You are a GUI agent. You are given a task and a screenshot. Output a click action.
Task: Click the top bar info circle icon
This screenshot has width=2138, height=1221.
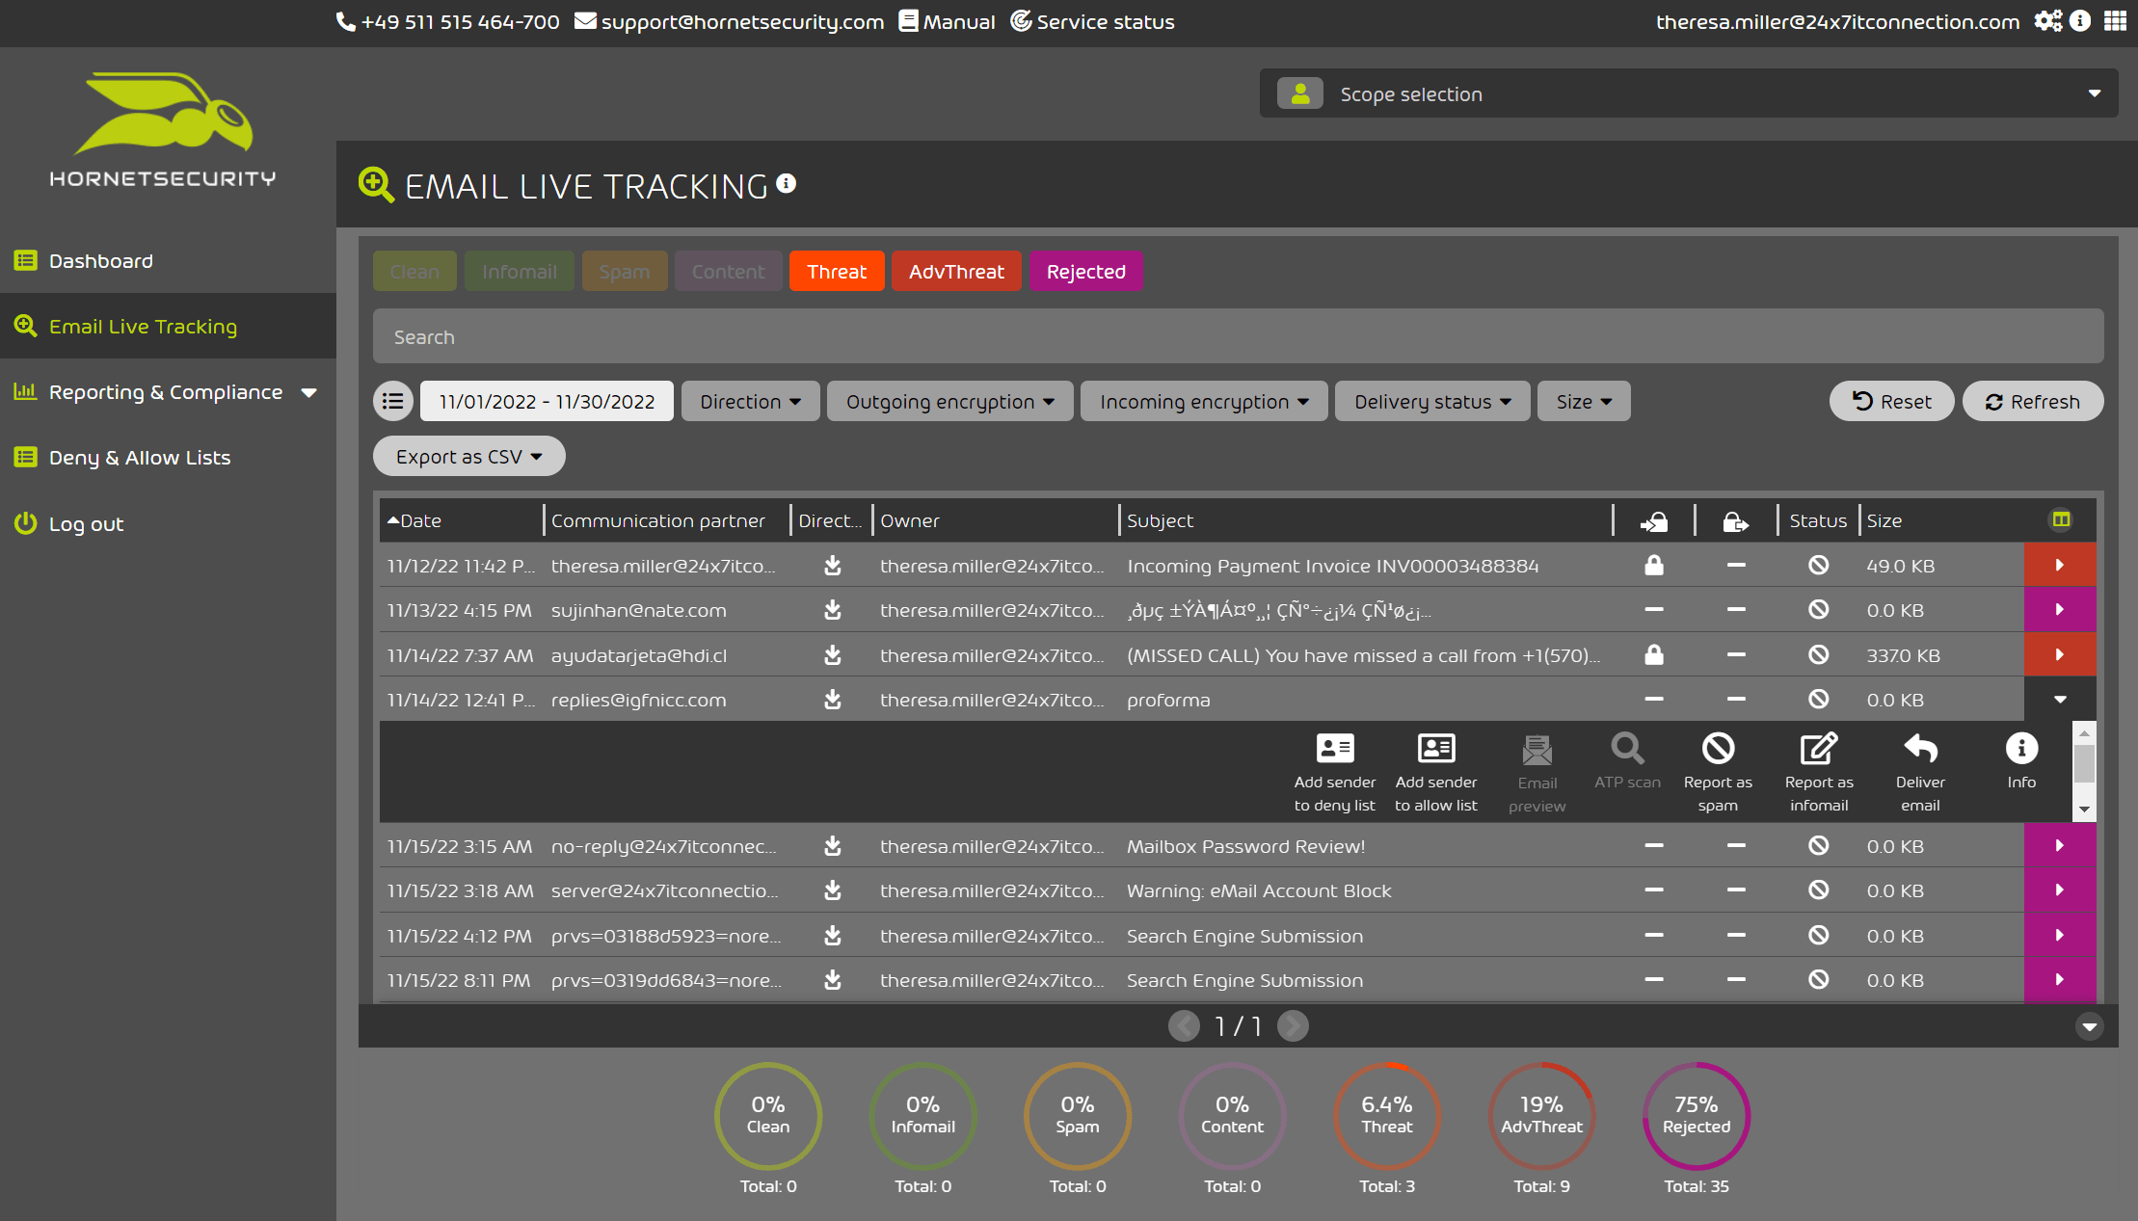[x=2080, y=21]
